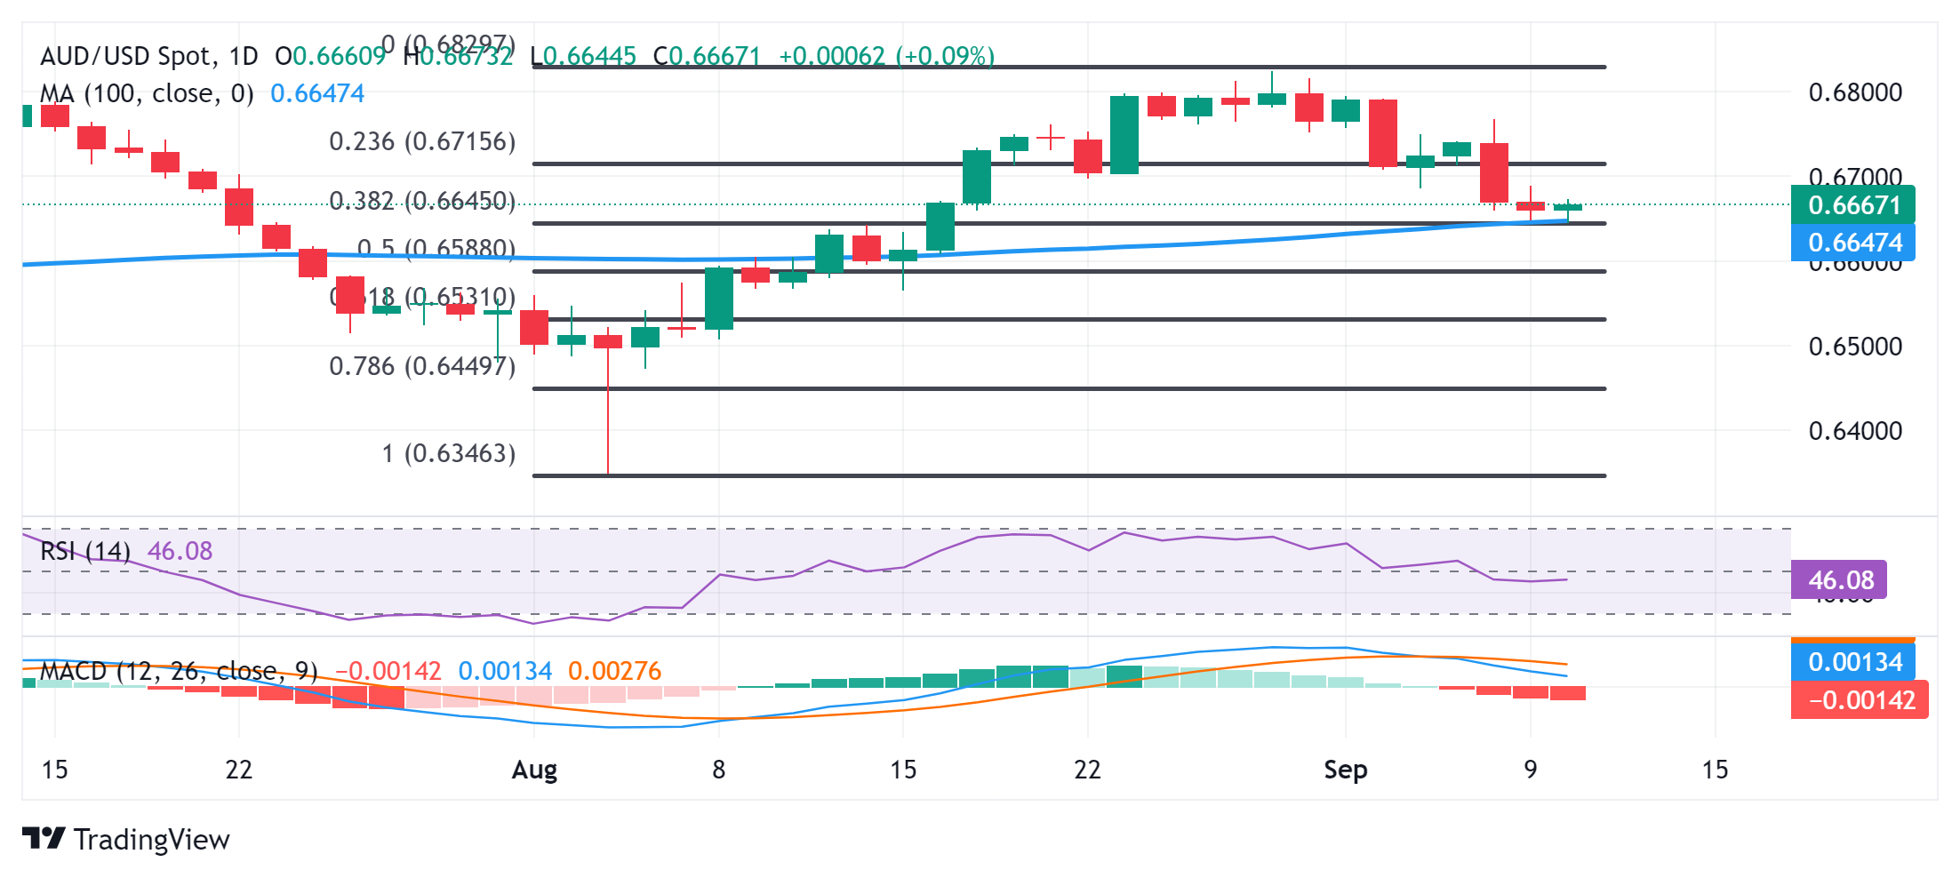Click the 1 (0.63463) Fibonacci level label
Image resolution: width=1960 pixels, height=878 pixels.
point(449,453)
